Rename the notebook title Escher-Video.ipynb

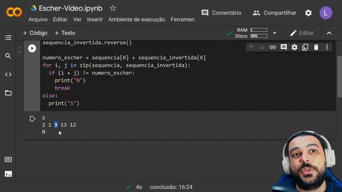71,9
